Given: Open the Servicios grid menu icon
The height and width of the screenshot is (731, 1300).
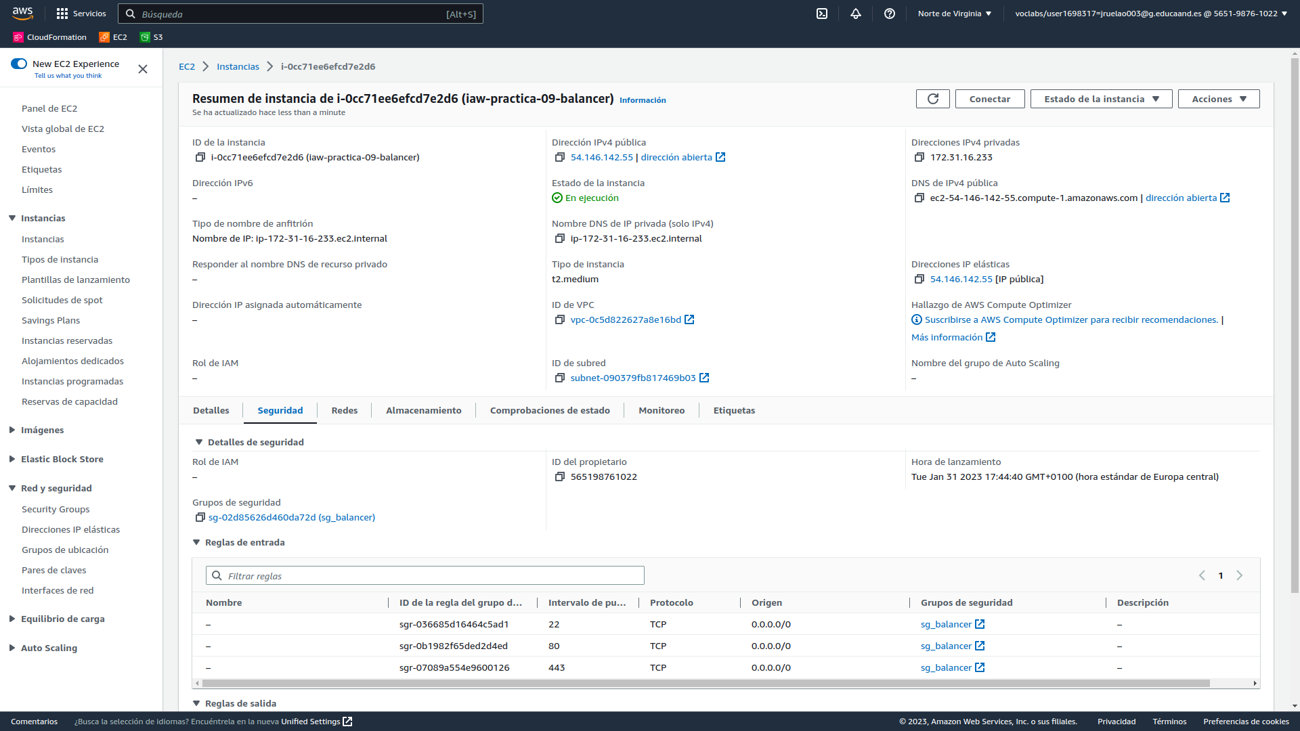Looking at the screenshot, I should pyautogui.click(x=62, y=14).
